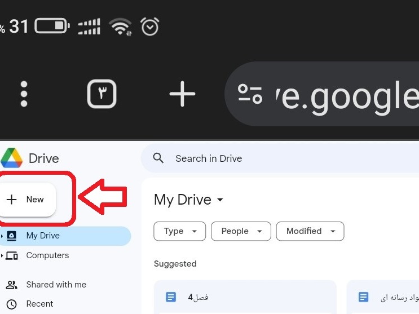Open a new browser tab with plus icon
This screenshot has height=314, width=419.
(x=183, y=94)
